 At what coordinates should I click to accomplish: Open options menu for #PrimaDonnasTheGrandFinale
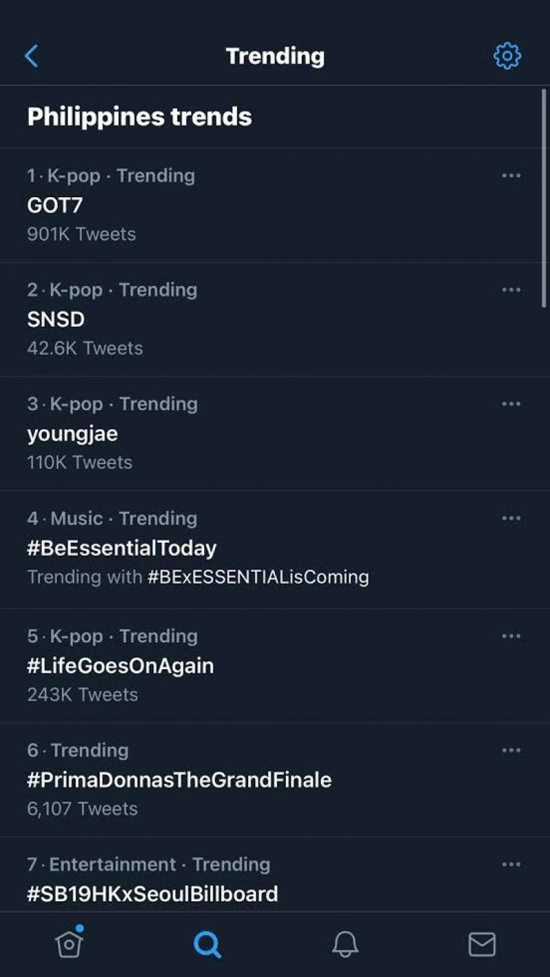pyautogui.click(x=511, y=750)
